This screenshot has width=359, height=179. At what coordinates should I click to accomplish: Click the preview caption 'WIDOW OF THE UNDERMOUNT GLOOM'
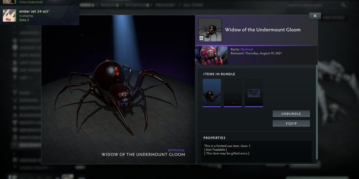[x=143, y=155]
